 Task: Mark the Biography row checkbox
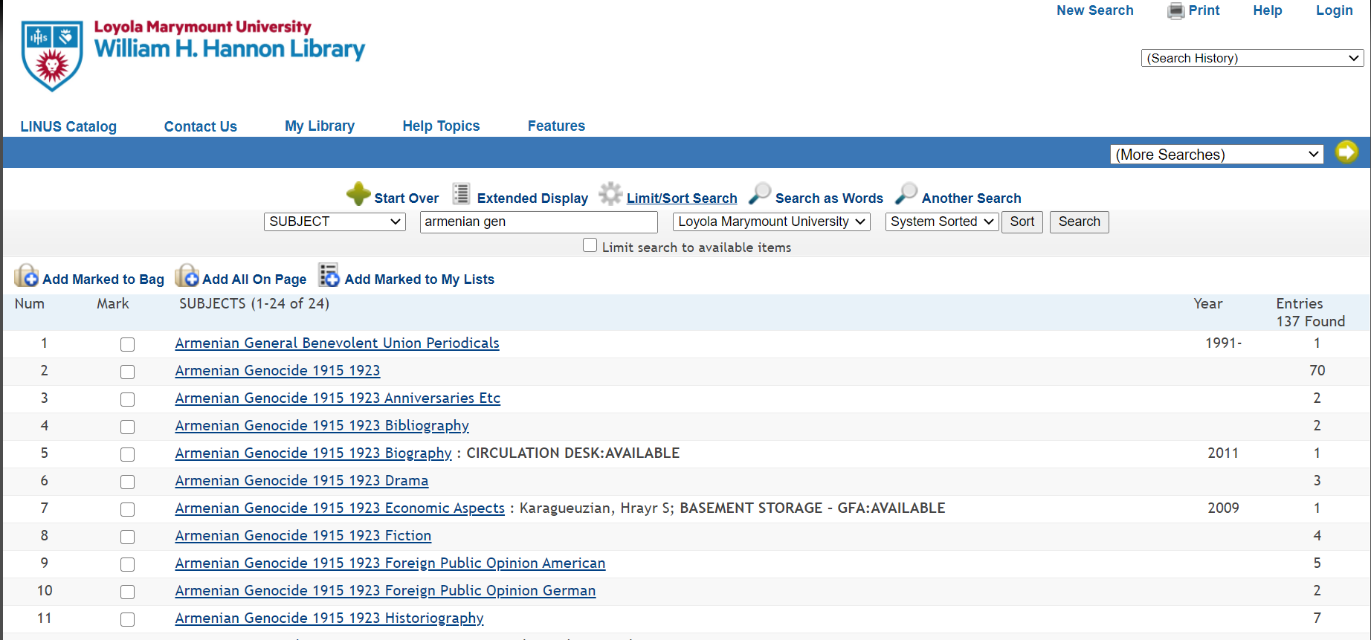point(128,454)
